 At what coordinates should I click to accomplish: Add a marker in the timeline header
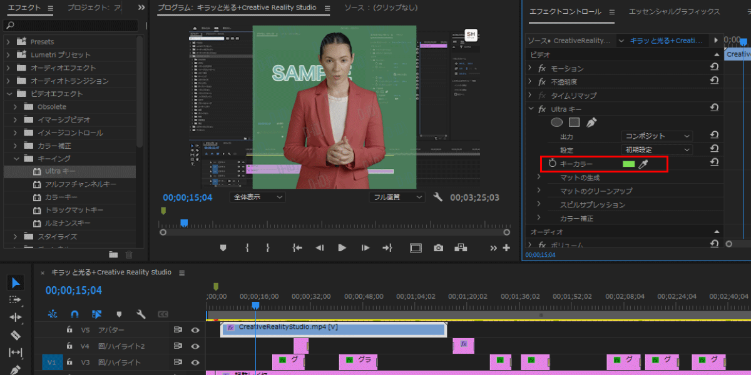[x=119, y=314]
